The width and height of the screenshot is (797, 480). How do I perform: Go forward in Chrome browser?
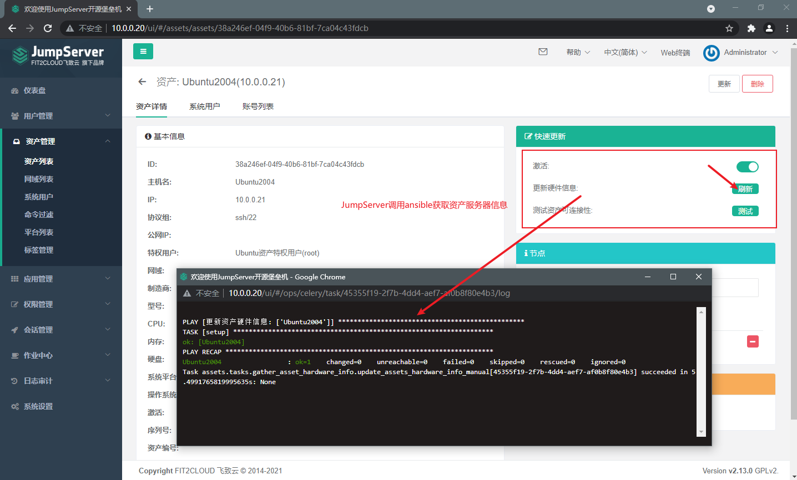[30, 28]
